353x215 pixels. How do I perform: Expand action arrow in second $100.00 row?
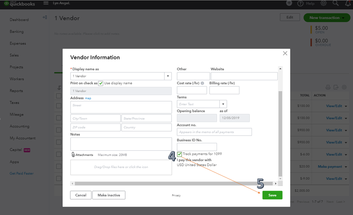pos(346,118)
